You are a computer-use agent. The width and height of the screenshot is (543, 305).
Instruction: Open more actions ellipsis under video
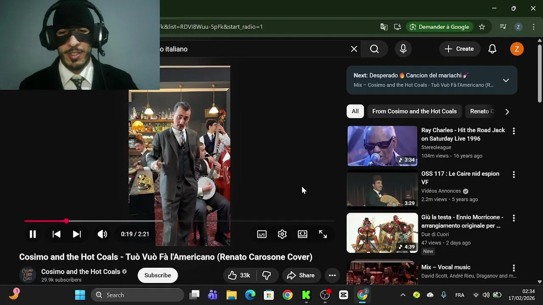click(x=332, y=275)
